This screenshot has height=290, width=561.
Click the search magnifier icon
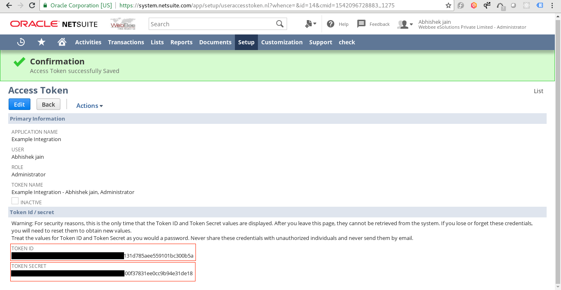(x=280, y=24)
